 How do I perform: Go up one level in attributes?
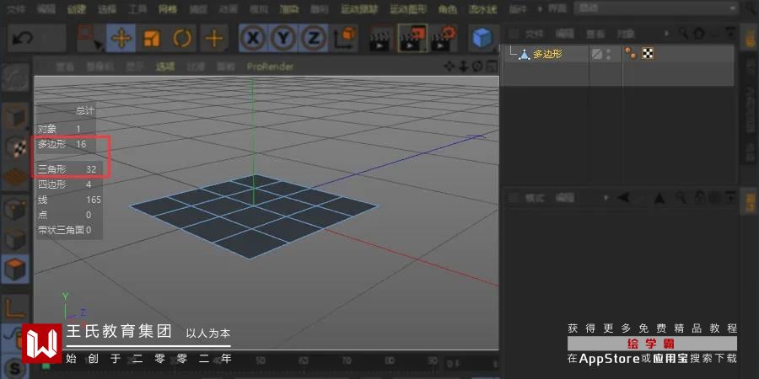pos(659,197)
